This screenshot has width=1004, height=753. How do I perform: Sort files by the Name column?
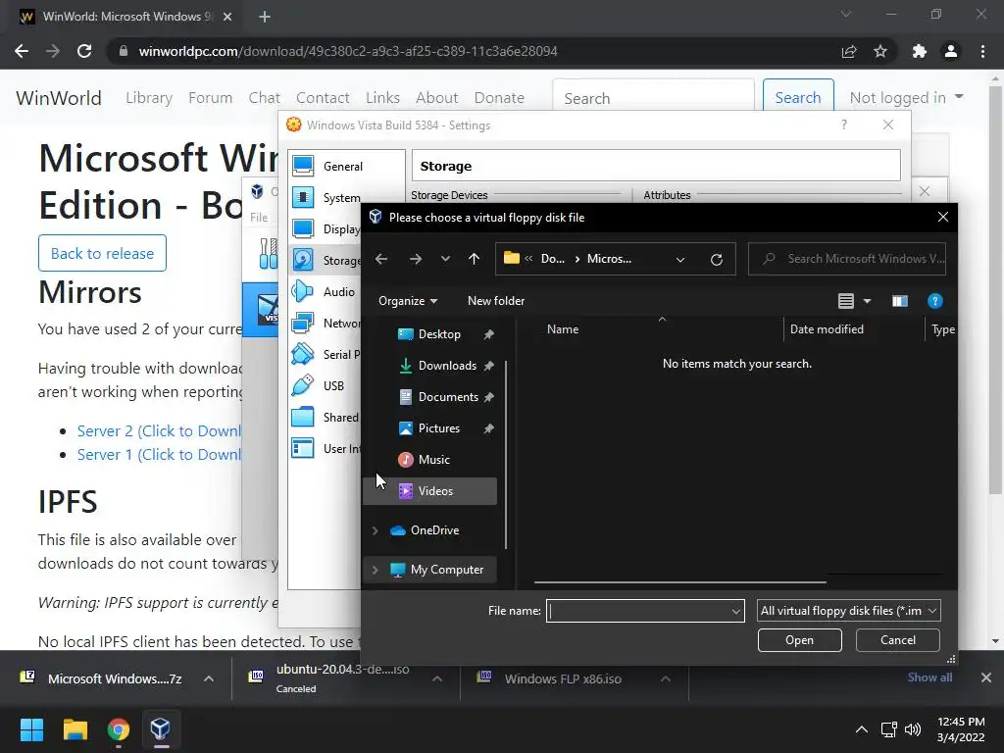562,329
